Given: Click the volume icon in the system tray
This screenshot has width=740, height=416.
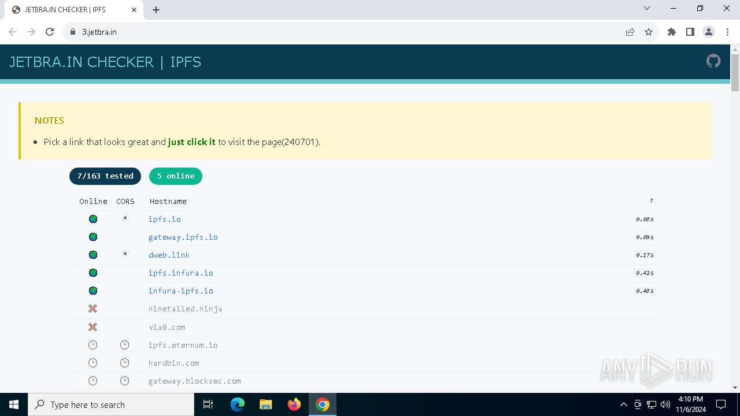Looking at the screenshot, I should (665, 404).
